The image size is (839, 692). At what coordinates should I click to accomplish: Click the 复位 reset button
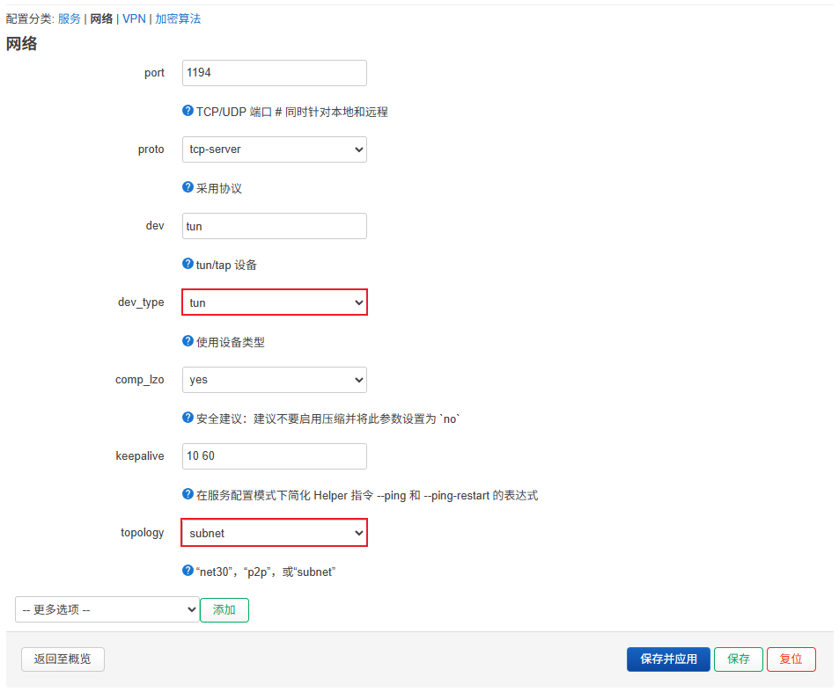tap(791, 659)
